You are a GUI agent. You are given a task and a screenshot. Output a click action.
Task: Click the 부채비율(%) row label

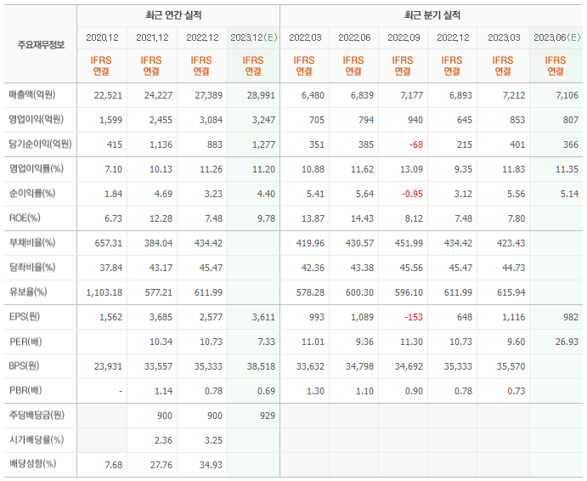(x=32, y=243)
